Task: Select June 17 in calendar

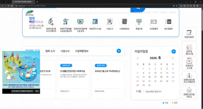Action: click(x=155, y=77)
